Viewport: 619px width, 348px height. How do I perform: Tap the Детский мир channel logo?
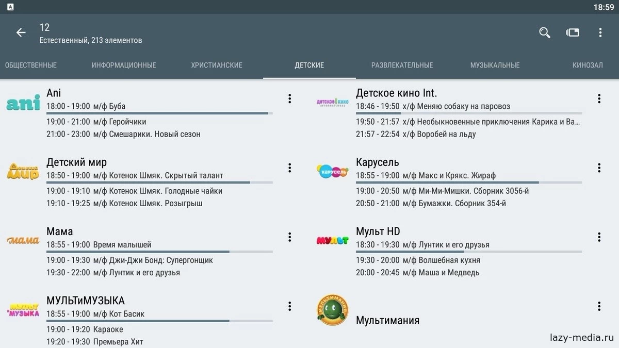[23, 171]
